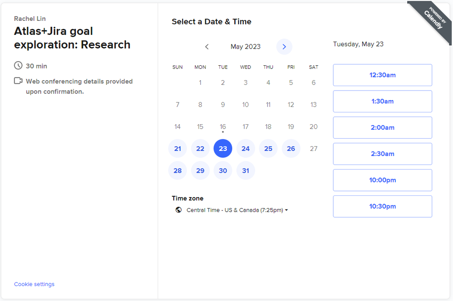Click the globe icon beside time zone
The height and width of the screenshot is (301, 453).
179,210
